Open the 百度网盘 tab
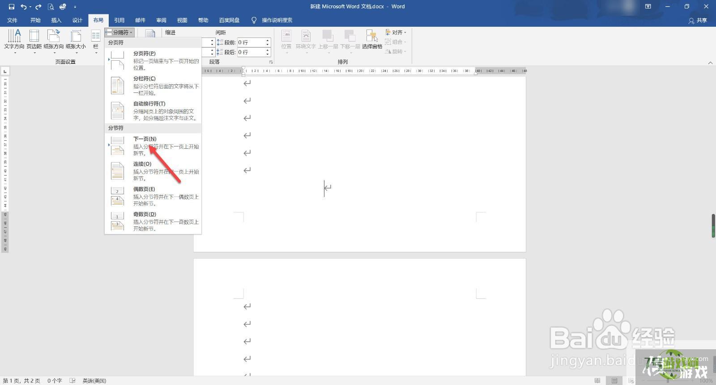 click(229, 20)
